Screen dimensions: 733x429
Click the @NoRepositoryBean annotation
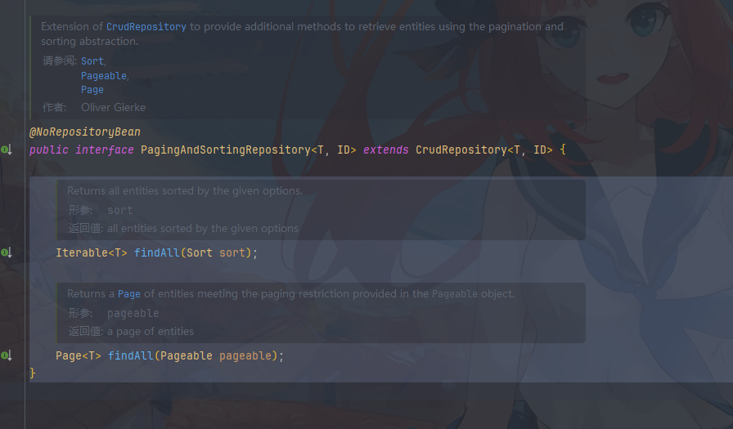[85, 132]
